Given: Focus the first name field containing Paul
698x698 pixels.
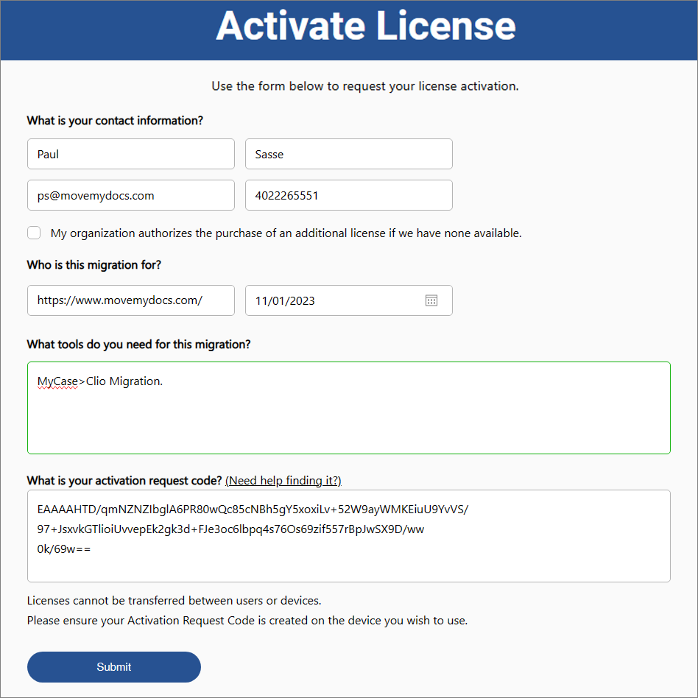Looking at the screenshot, I should pos(131,154).
